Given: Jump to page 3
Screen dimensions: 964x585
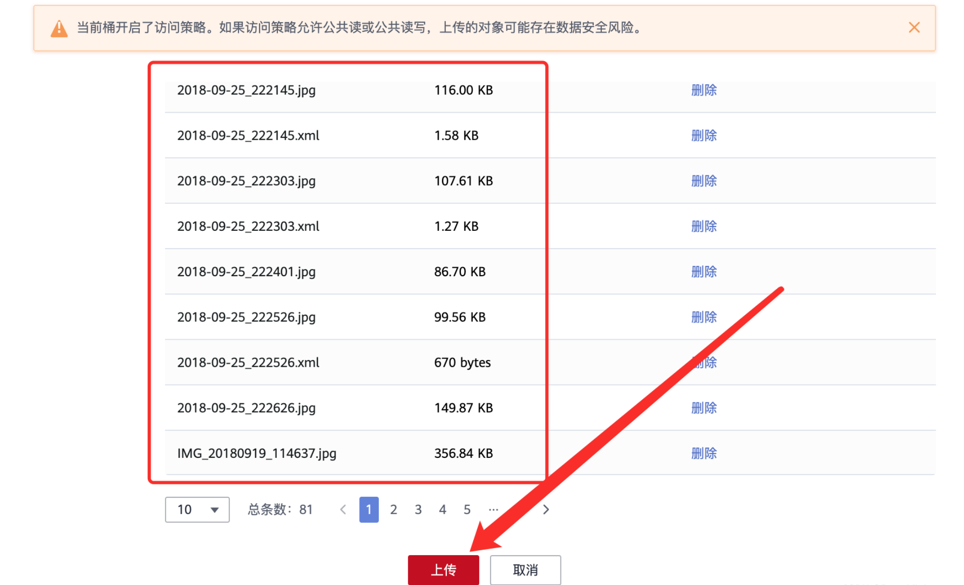Looking at the screenshot, I should coord(418,509).
